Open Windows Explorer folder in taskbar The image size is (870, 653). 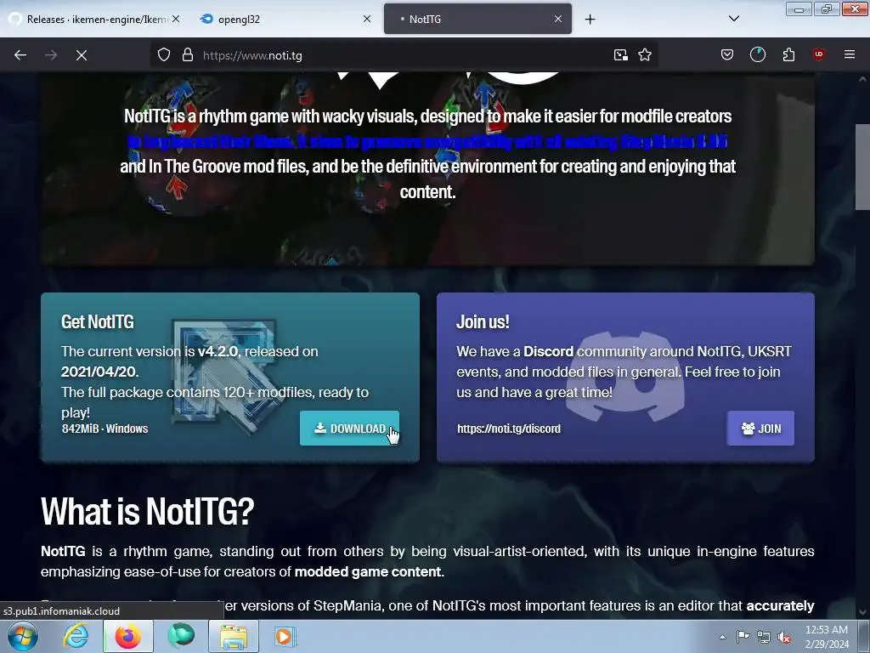coord(234,636)
